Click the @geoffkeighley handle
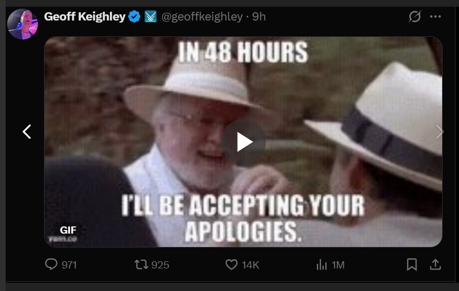The width and height of the screenshot is (459, 291). click(202, 17)
